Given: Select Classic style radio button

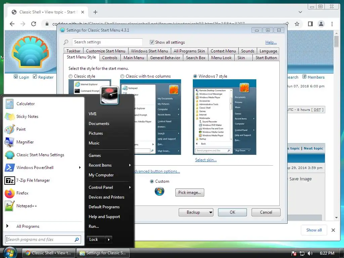Looking at the screenshot, I should click(x=71, y=76).
